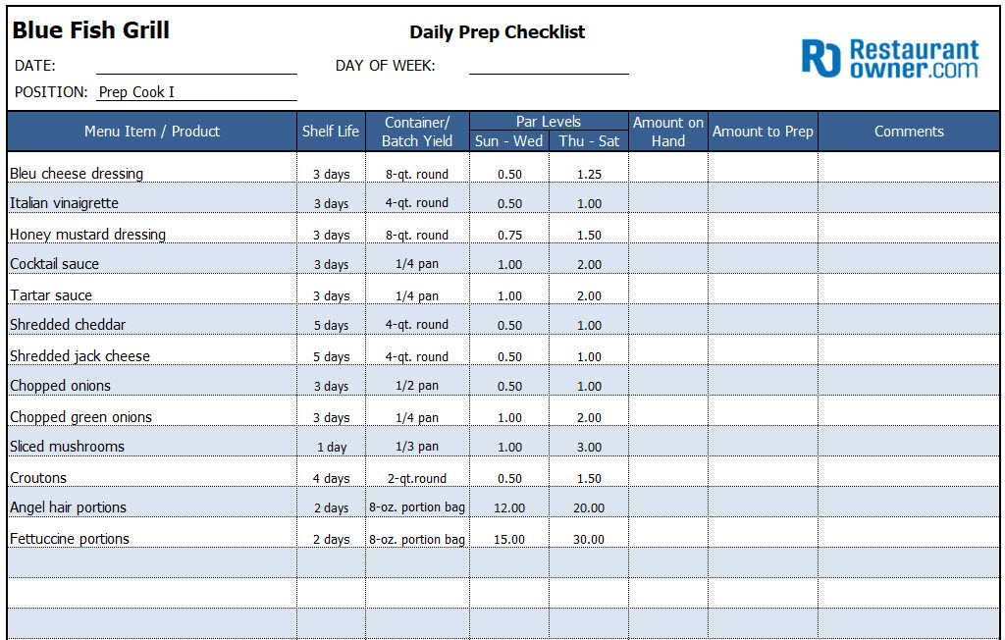The image size is (1005, 640).
Task: Click the Chopped green onions cell
Action: 152,411
